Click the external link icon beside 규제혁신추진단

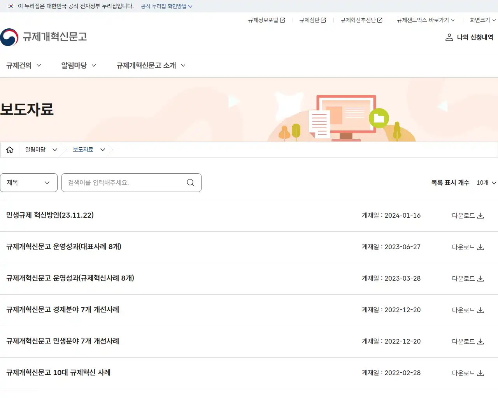[379, 20]
